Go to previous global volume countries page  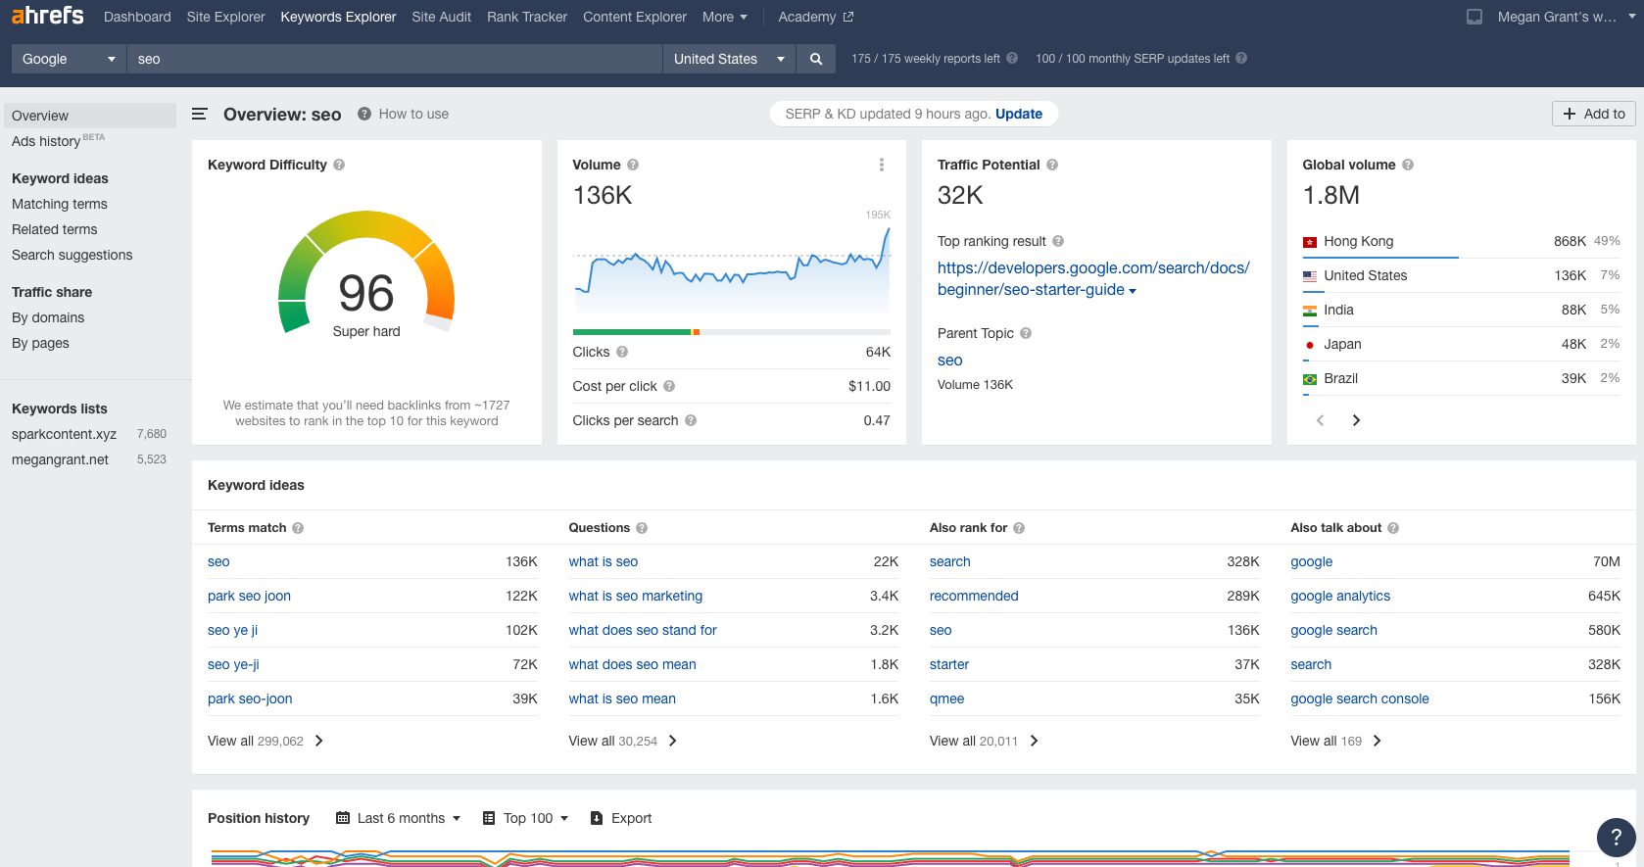pyautogui.click(x=1320, y=420)
